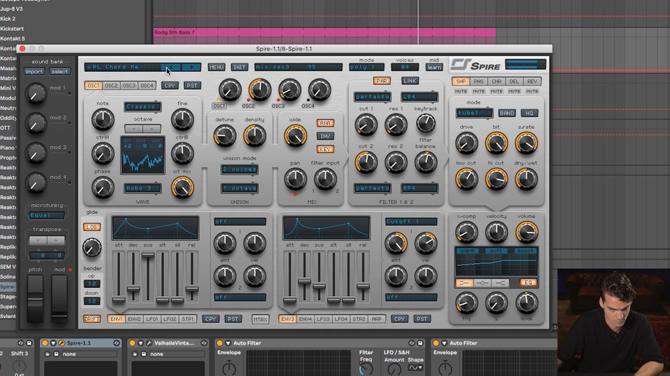Image resolution: width=670 pixels, height=376 pixels.
Task: Click the ENV1 envelope curve display
Action: coord(155,228)
